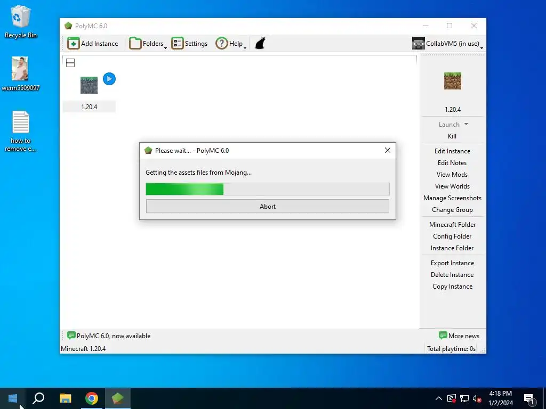Viewport: 546px width, 409px height.
Task: Click the assets download progress bar
Action: tap(268, 189)
